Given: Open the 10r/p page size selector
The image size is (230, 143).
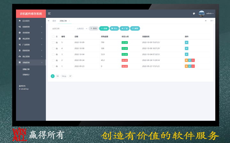Looking at the screenshot, I should [x=64, y=76].
